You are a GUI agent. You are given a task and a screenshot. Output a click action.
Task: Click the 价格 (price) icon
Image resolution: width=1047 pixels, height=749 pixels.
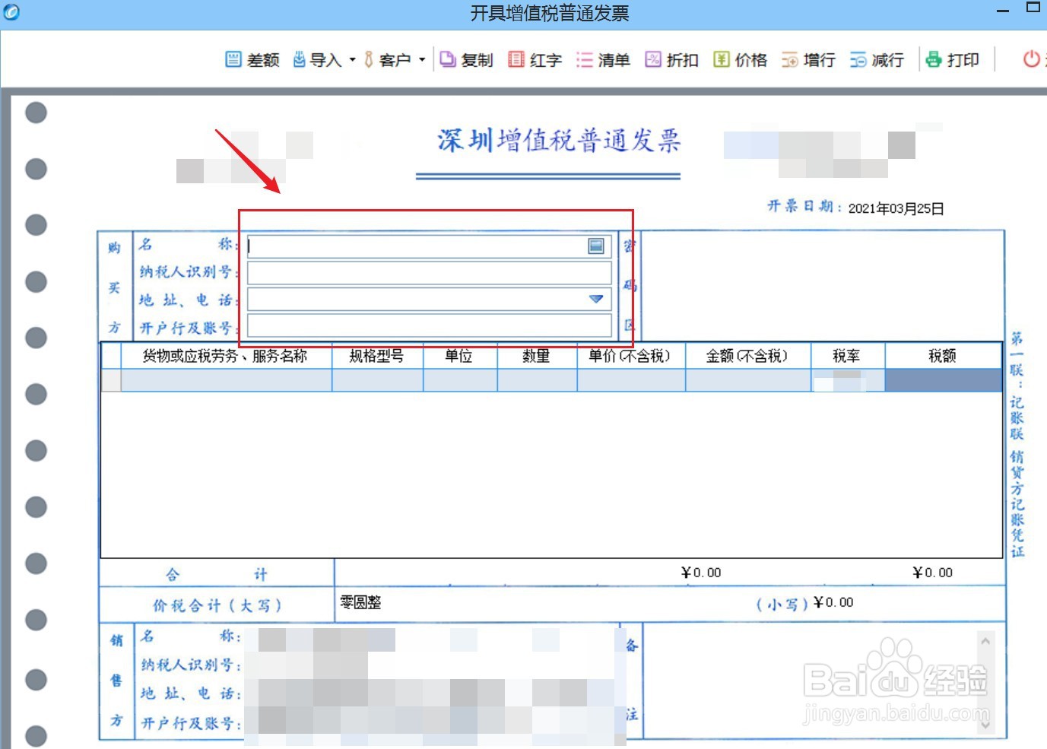pos(740,59)
